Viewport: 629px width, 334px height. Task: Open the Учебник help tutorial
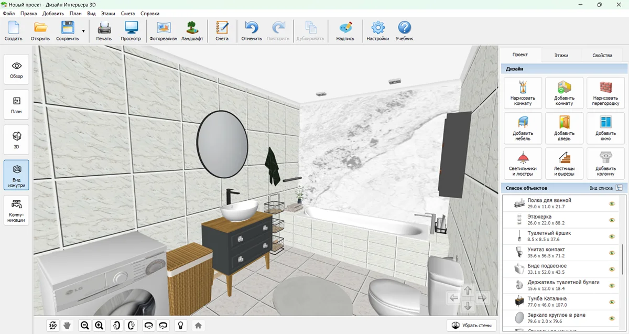tap(405, 31)
